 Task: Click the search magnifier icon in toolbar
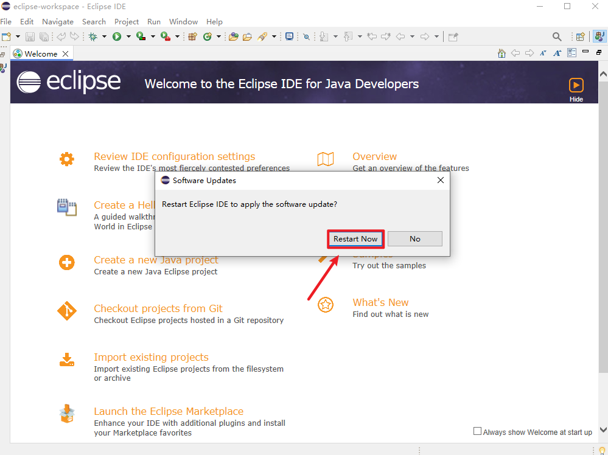(557, 36)
